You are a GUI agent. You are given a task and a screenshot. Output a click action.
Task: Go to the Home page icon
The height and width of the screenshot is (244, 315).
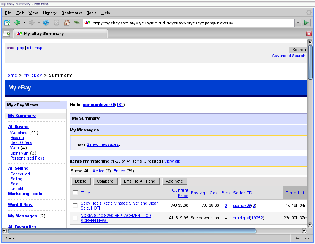(66, 23)
